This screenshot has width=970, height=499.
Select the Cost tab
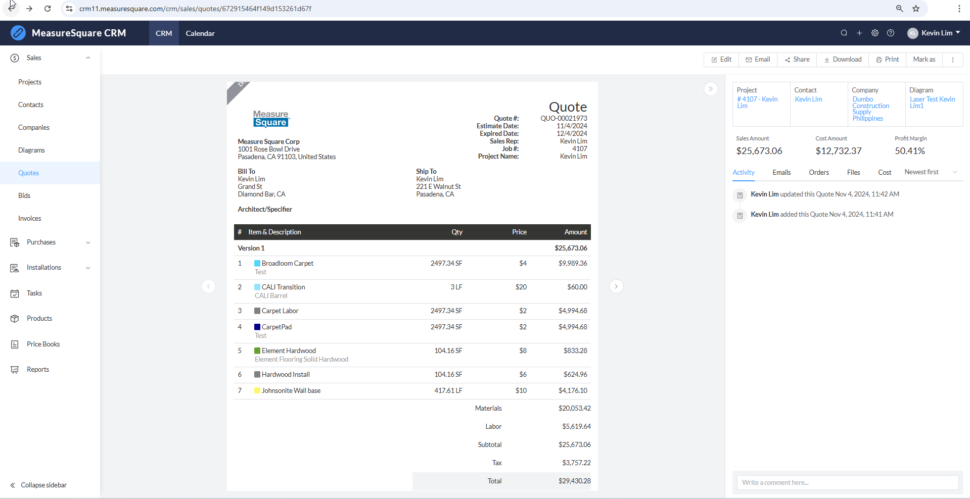coord(885,173)
